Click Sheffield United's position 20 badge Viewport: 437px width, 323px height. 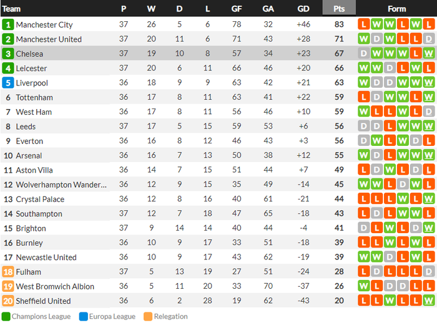pos(7,301)
